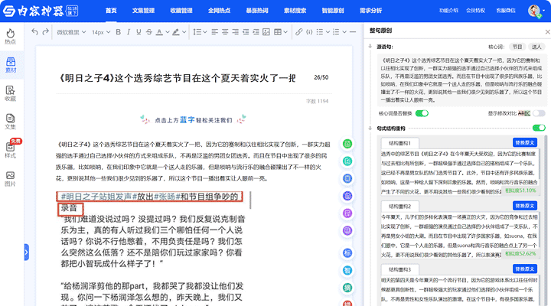Increase paragraph indent
Screen dimensions: 551x306
pos(256,32)
